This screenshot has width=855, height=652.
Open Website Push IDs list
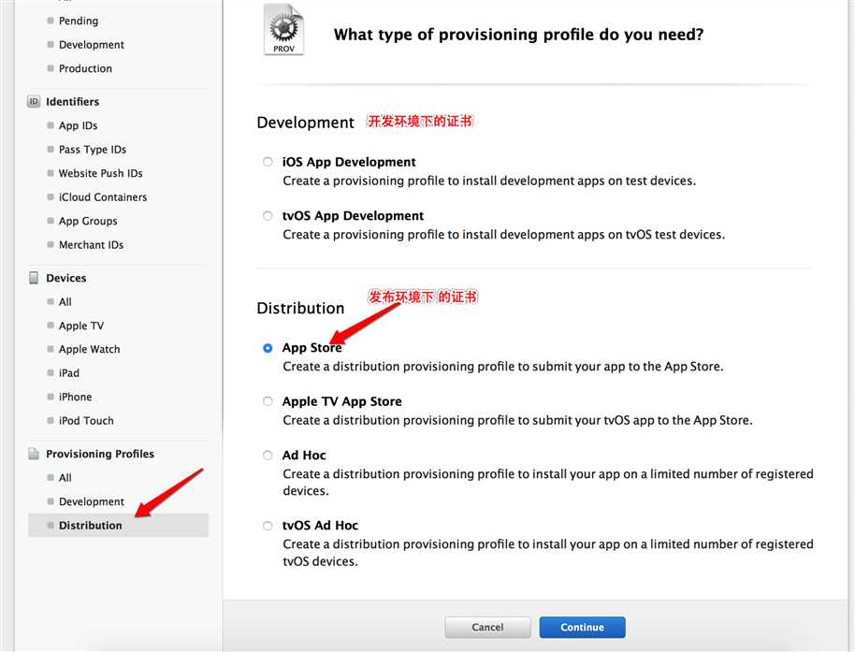(100, 173)
